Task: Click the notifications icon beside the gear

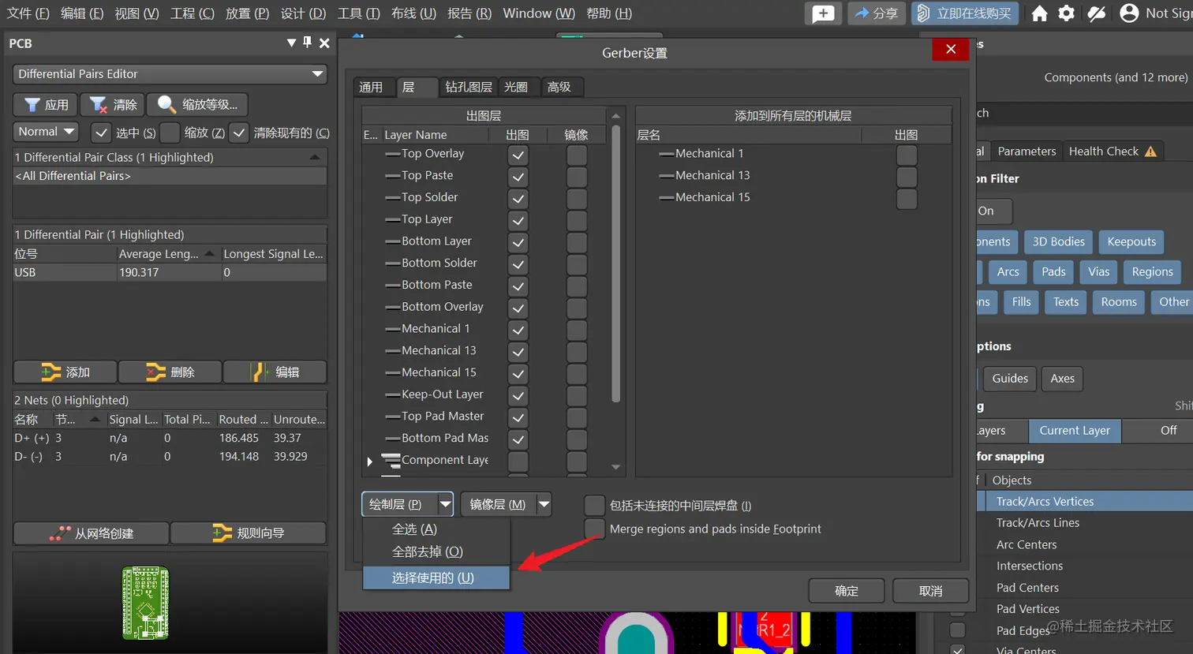Action: pos(1096,13)
